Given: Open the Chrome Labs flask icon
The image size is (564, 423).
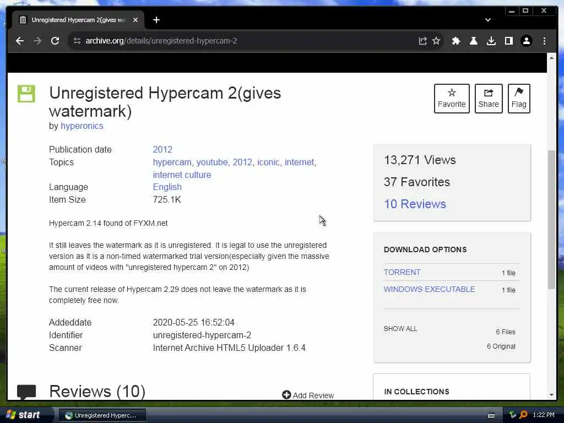Looking at the screenshot, I should (474, 41).
